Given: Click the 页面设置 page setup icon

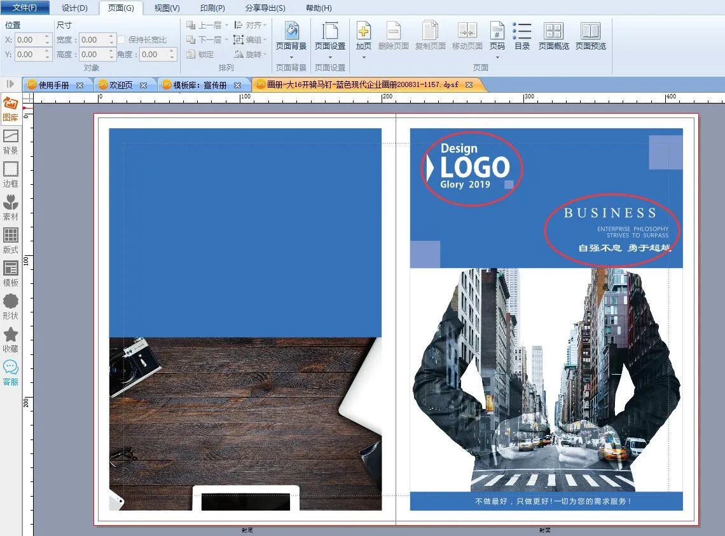Looking at the screenshot, I should [330, 30].
